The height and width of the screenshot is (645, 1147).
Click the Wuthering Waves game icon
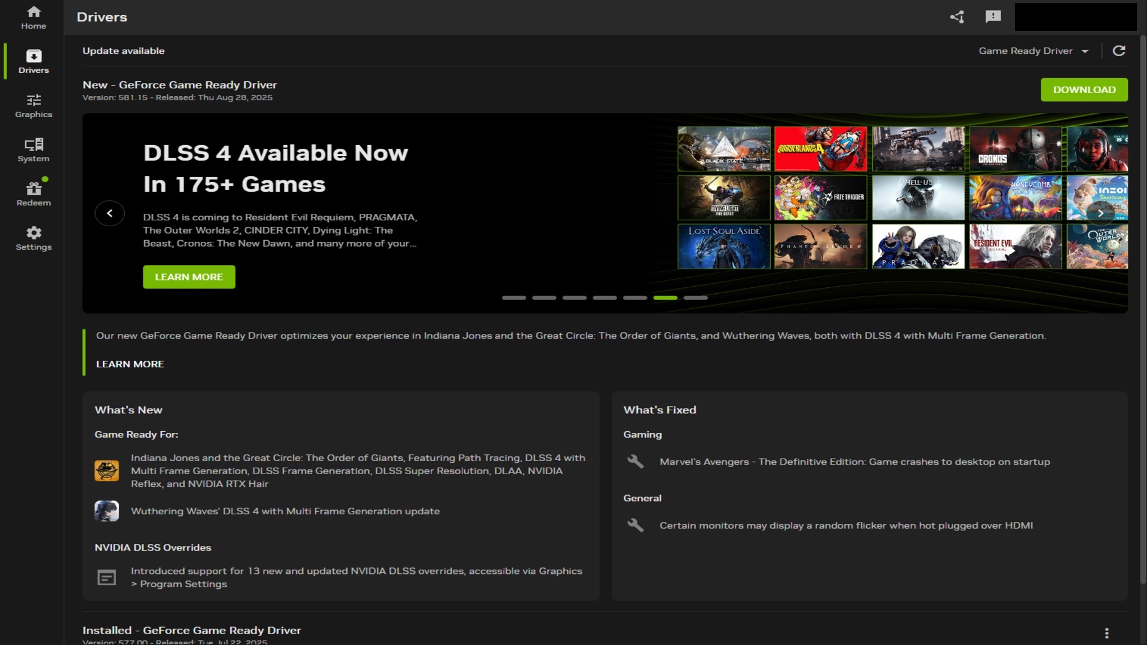(x=106, y=511)
